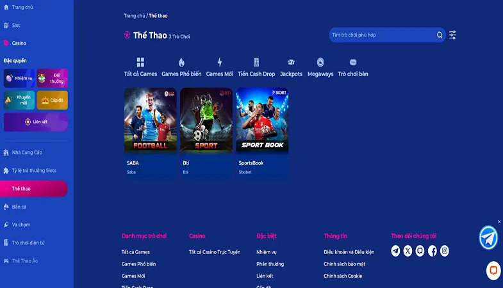Image resolution: width=503 pixels, height=288 pixels.
Task: Click the Liên kết affiliate banner
Action: point(36,122)
